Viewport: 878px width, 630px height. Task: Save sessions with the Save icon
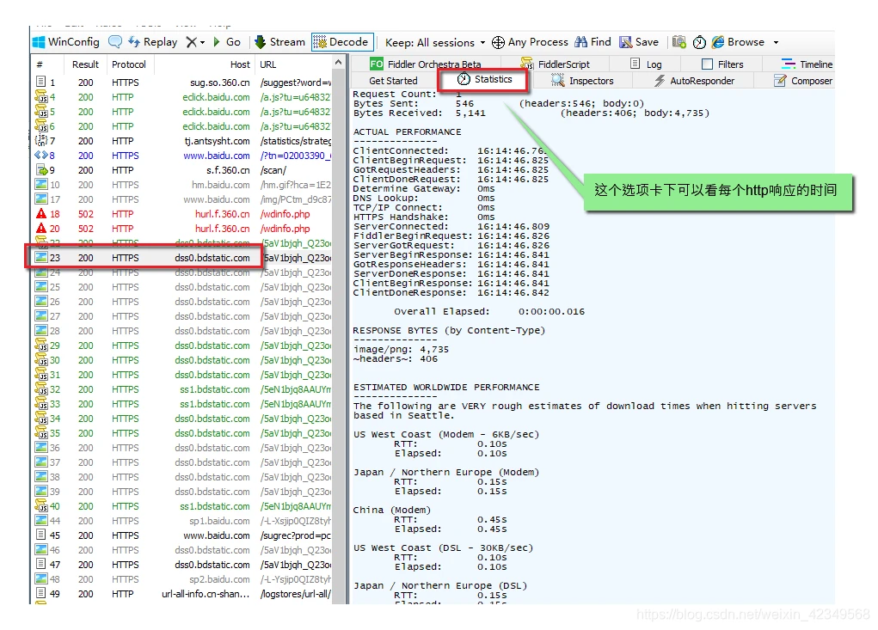[x=625, y=42]
